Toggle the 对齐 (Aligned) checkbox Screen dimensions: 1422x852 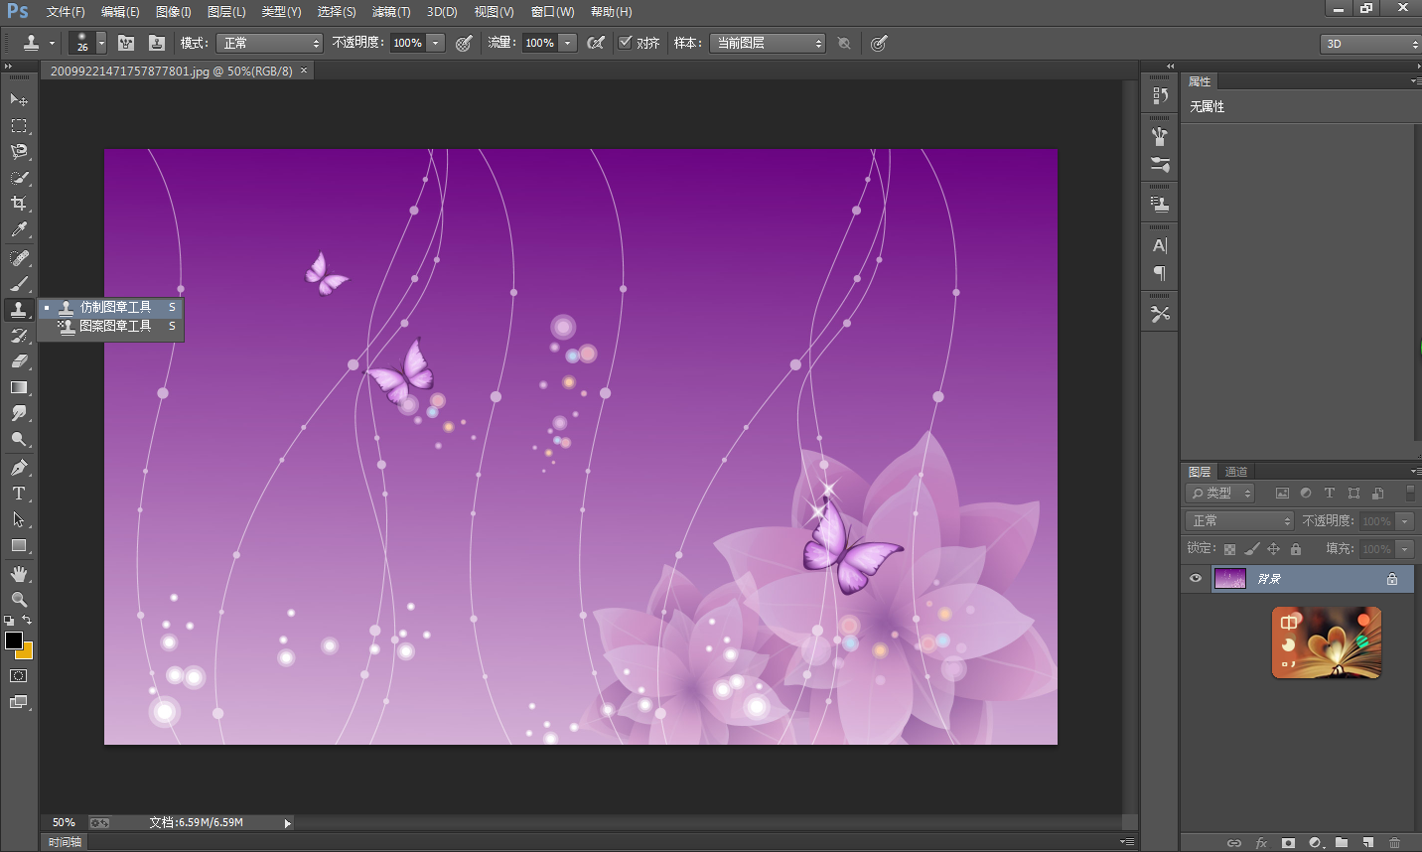click(x=626, y=43)
